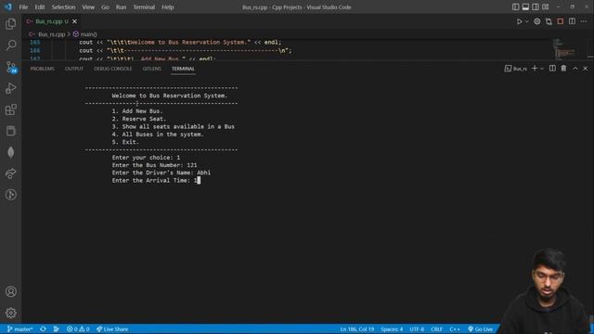Open the Search view in activity bar
Viewport: 594px width, 334px height.
[x=10, y=45]
